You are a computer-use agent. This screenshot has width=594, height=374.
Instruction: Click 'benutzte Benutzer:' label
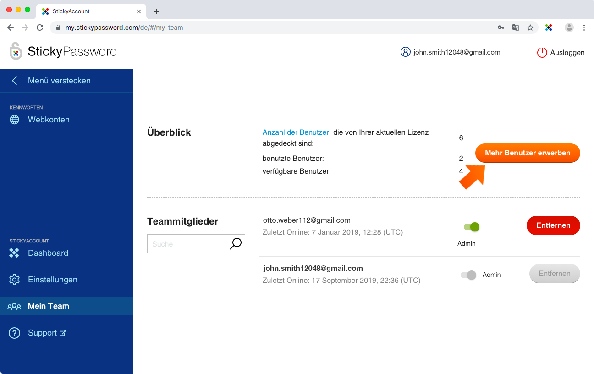tap(293, 159)
